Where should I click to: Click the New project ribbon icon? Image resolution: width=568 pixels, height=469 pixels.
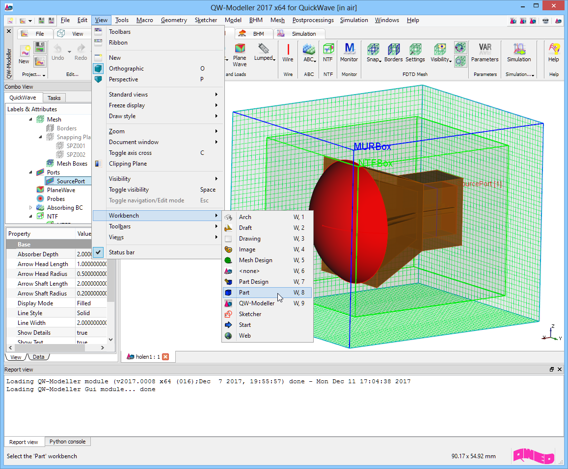point(24,54)
